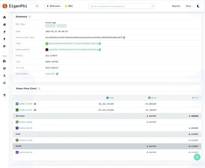Open the 0x012…0bc10 link under Profit
The image size is (205, 168).
[26, 152]
